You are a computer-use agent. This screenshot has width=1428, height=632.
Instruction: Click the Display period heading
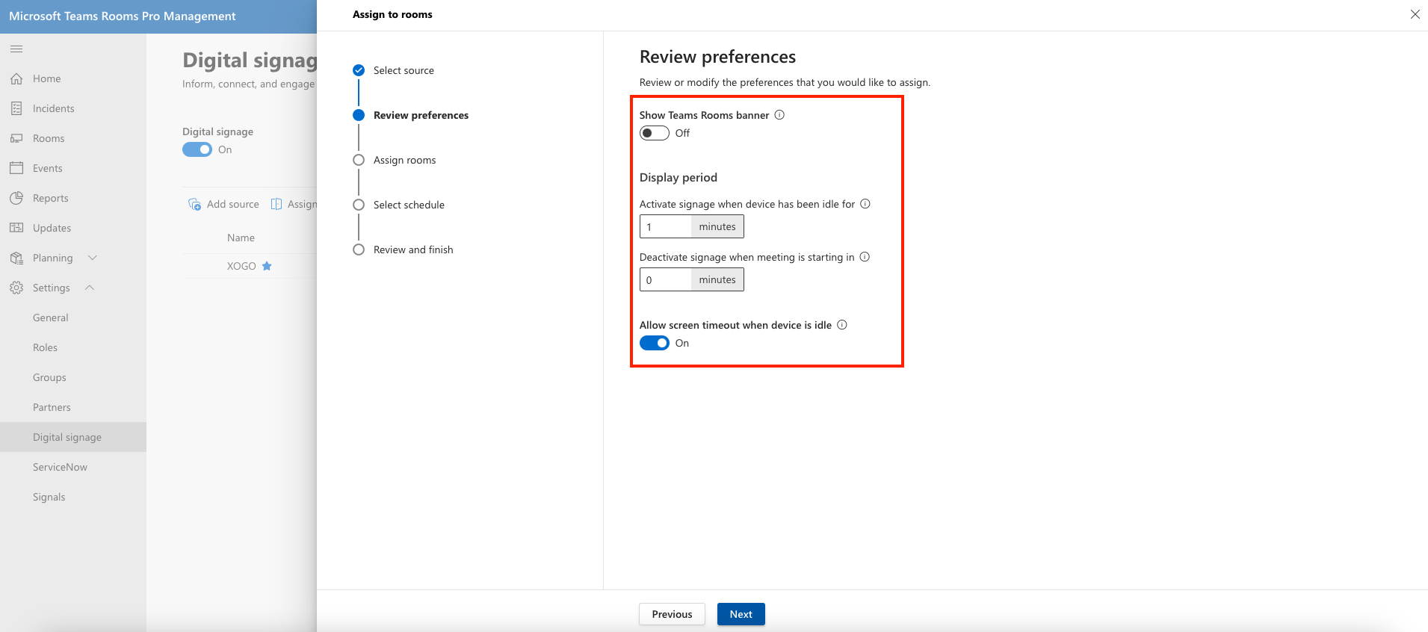click(679, 177)
